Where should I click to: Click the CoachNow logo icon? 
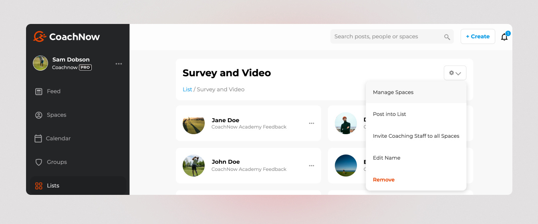click(40, 37)
